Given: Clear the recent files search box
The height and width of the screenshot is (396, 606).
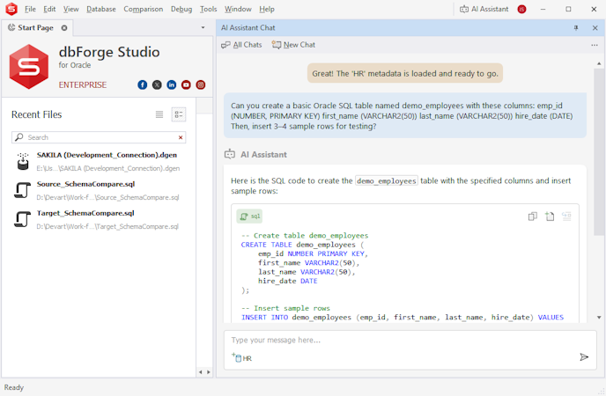Looking at the screenshot, I should pyautogui.click(x=181, y=137).
